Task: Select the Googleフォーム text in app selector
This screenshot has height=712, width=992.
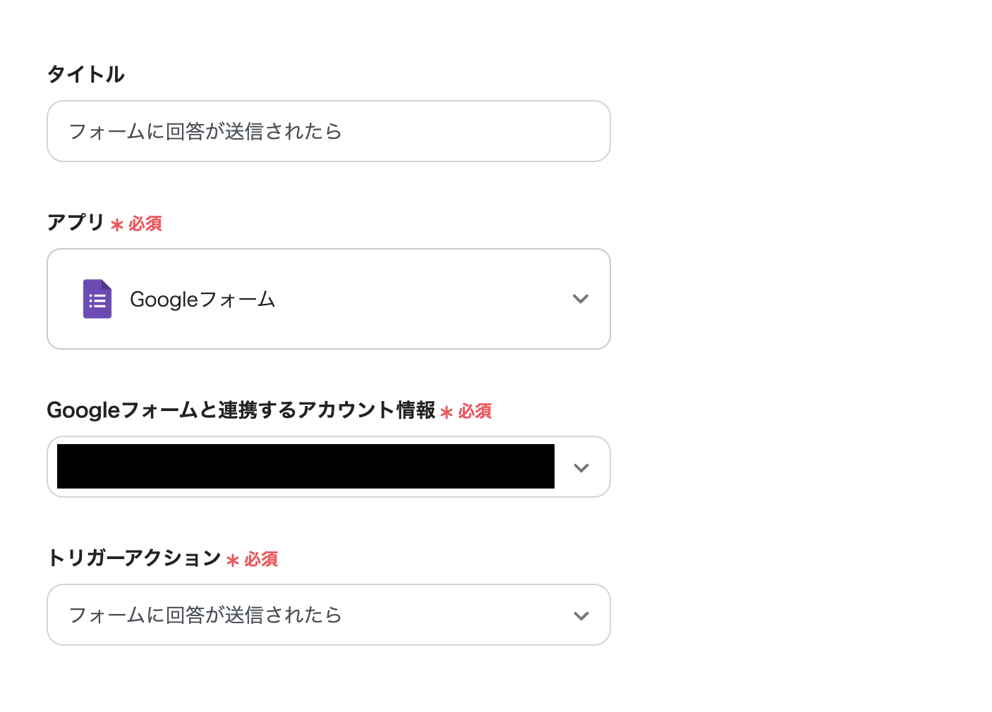Action: [202, 300]
